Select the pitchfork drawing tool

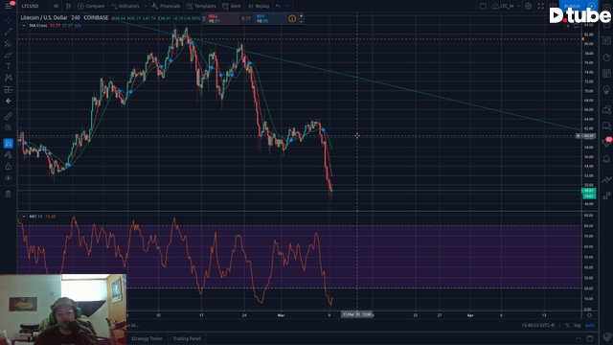[9, 43]
